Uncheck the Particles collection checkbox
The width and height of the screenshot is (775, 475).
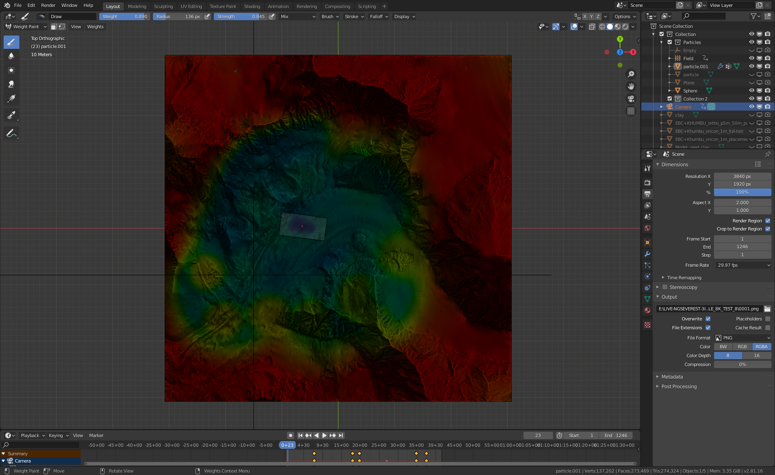670,42
